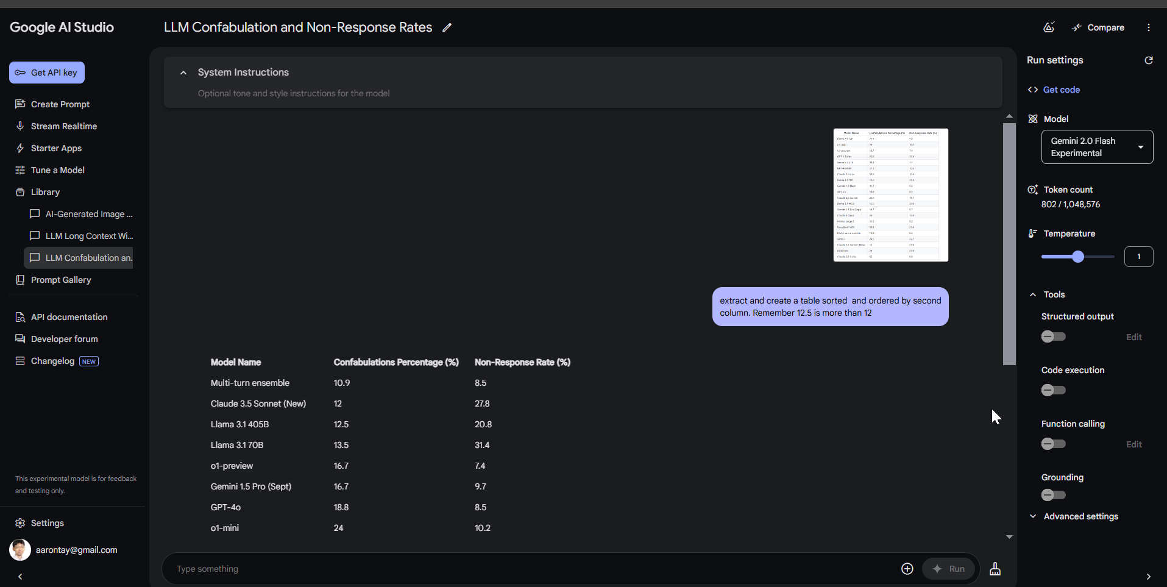
Task: Click the Token count icon
Action: click(x=1033, y=190)
